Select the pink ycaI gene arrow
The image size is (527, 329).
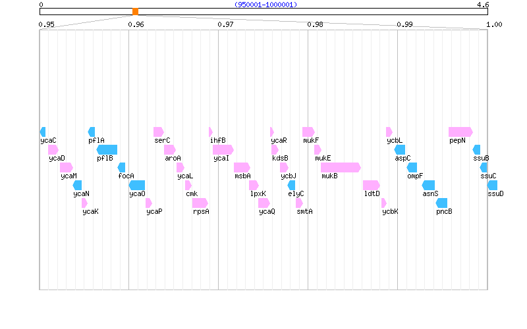pos(223,149)
